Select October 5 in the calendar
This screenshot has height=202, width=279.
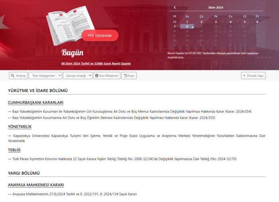(x=245, y=22)
